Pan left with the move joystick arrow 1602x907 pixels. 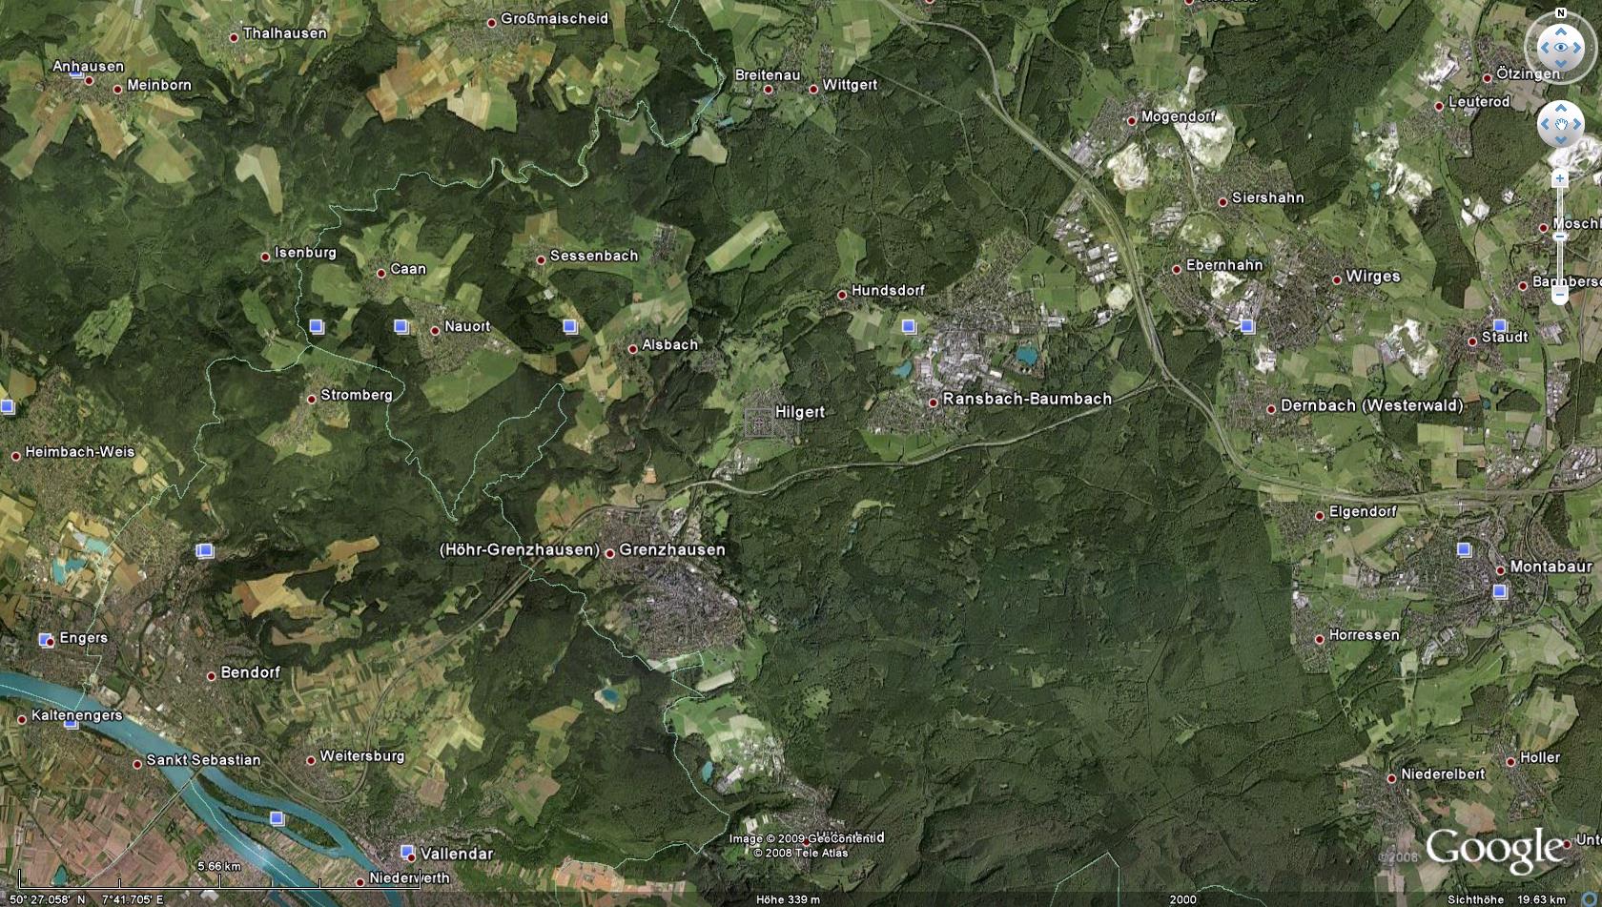[1544, 124]
